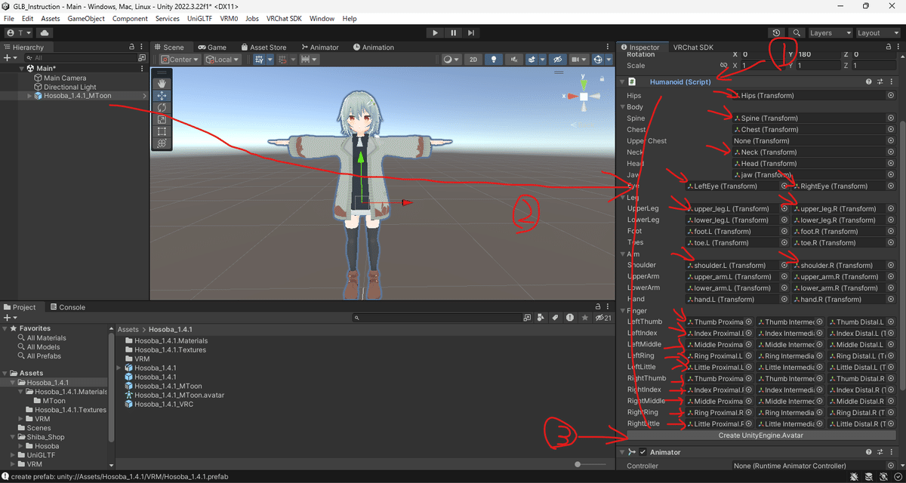906x483 pixels.
Task: Open the VRM0 menu
Action: (x=229, y=18)
